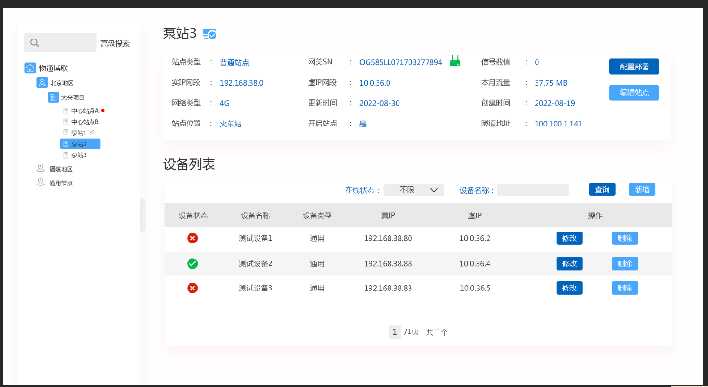
Task: Click the verified badge icon beside 泵站3 title
Action: [x=209, y=34]
